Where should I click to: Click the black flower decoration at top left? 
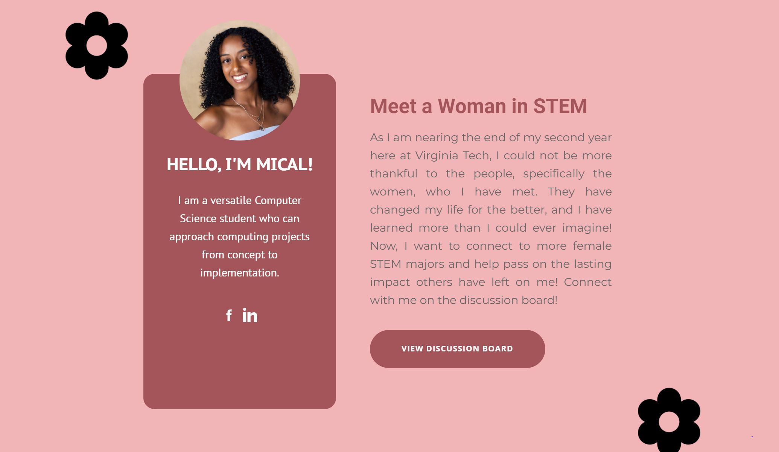97,46
